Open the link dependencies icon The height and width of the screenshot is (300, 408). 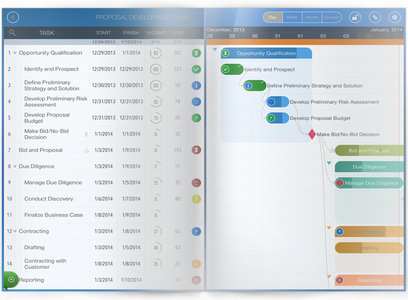[x=375, y=17]
